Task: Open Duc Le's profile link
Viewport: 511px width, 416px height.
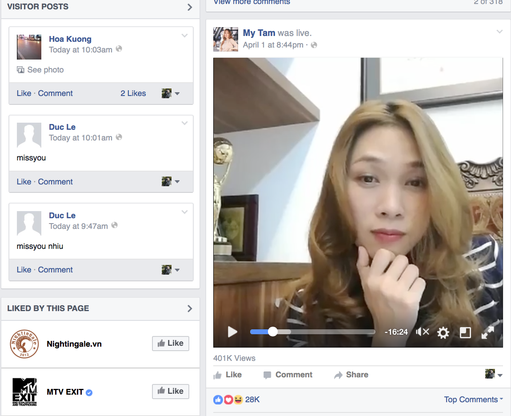Action: pos(62,127)
